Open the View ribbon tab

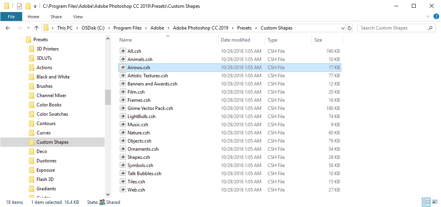click(x=78, y=17)
